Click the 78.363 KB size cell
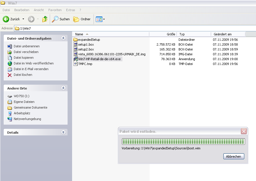The width and height of the screenshot is (256, 181). click(168, 59)
